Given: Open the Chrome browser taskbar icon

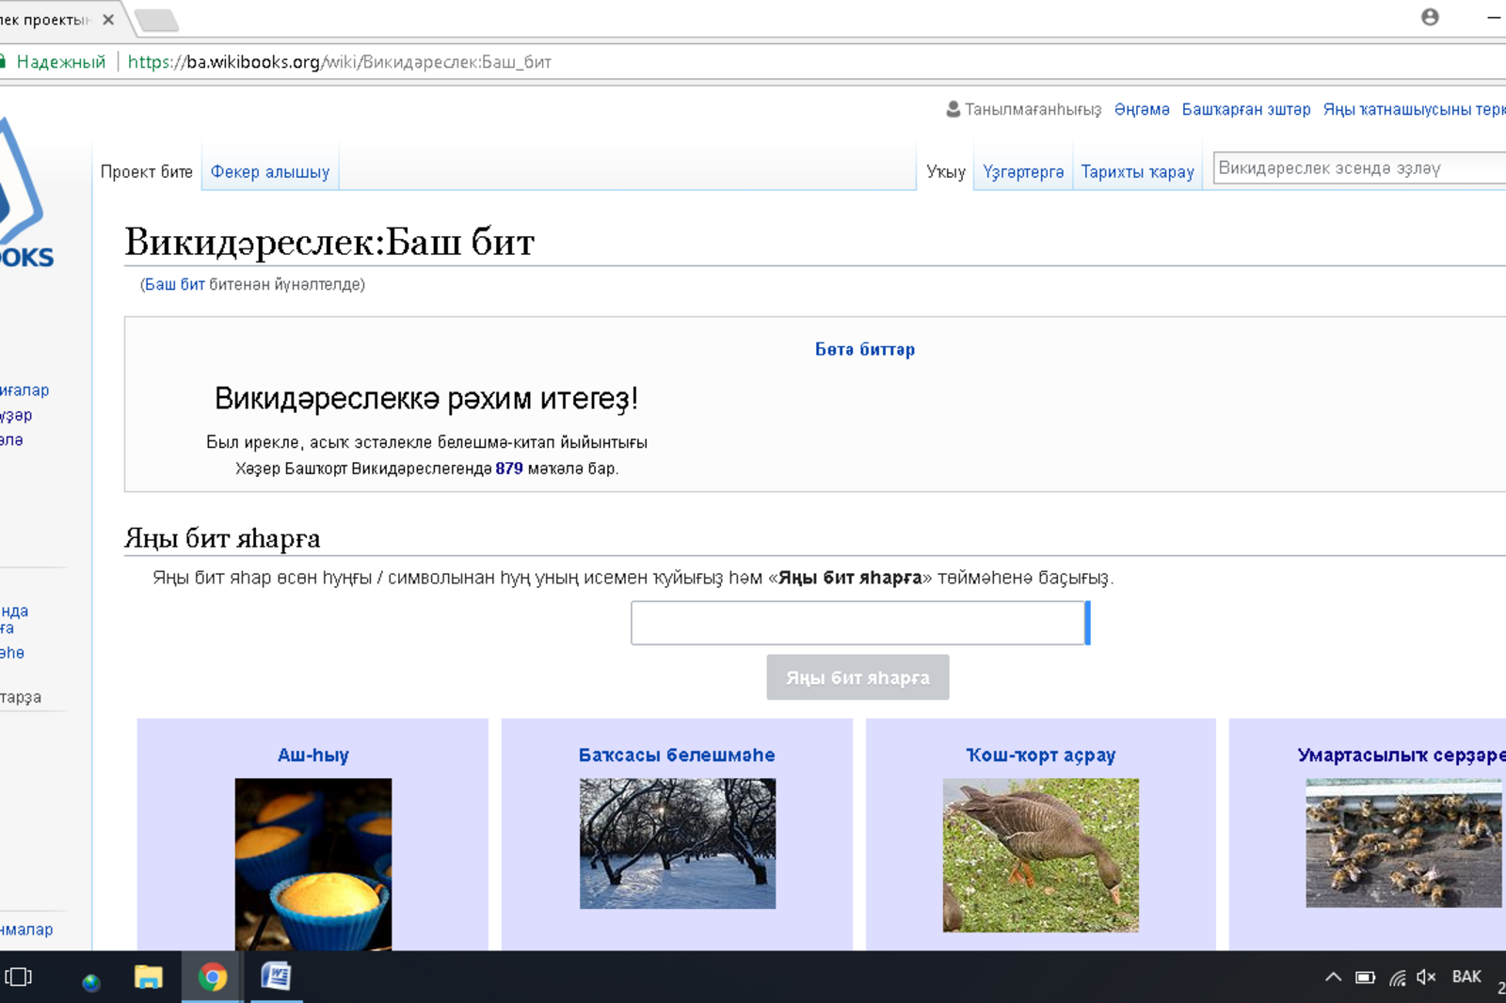Looking at the screenshot, I should (213, 979).
